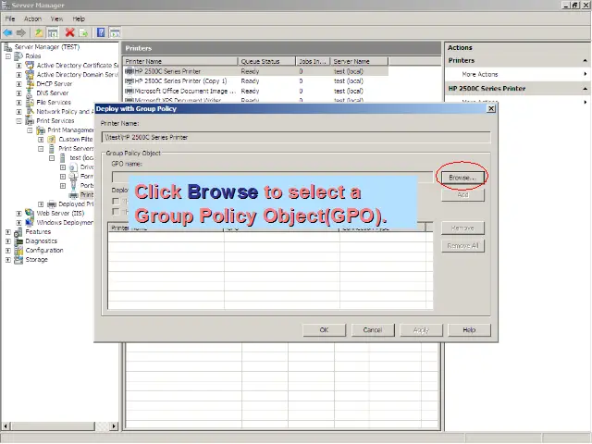
Task: Click Browse to select a GPO
Action: [x=462, y=178]
